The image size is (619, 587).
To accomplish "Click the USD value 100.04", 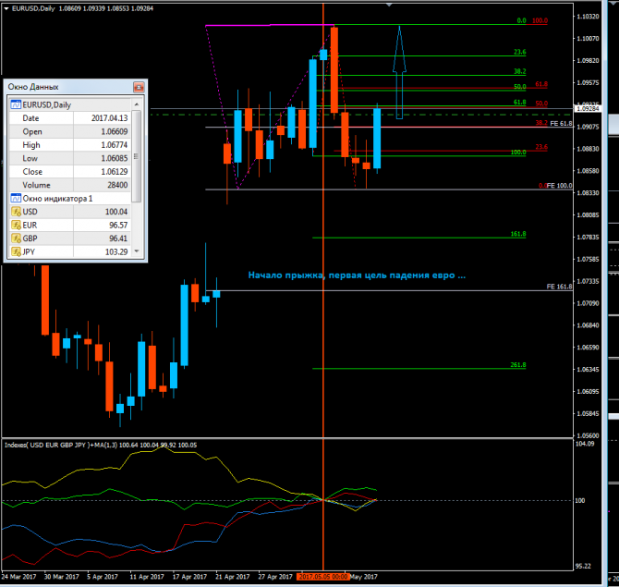I will 116,212.
